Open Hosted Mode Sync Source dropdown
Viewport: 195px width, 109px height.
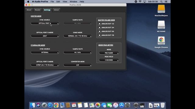coord(45,23)
